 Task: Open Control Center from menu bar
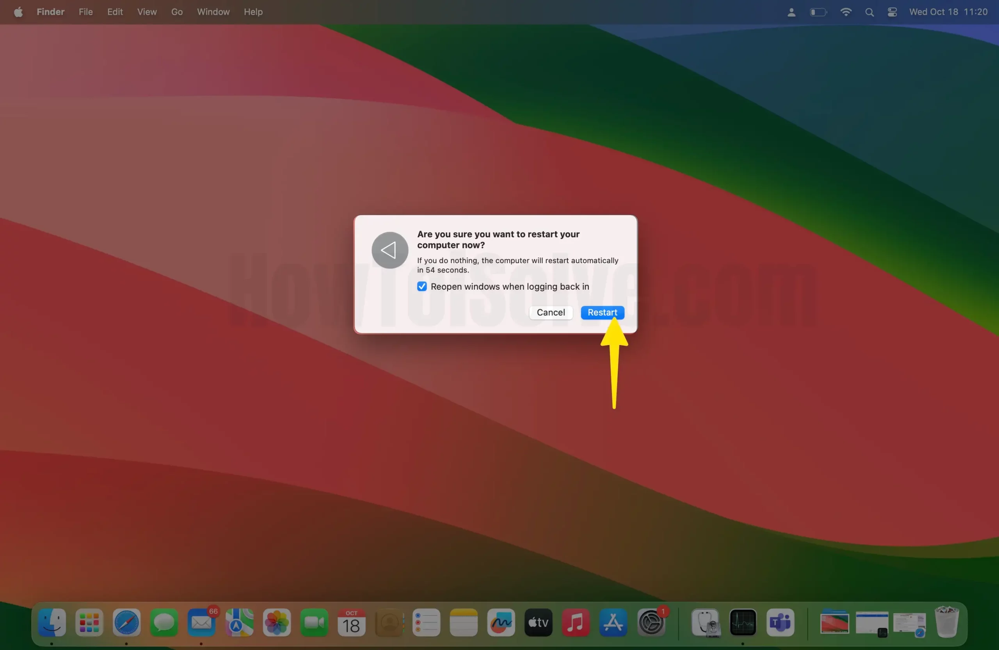(892, 12)
